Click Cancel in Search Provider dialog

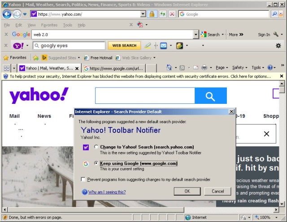coord(217,191)
